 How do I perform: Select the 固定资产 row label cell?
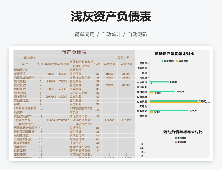coord(21,147)
